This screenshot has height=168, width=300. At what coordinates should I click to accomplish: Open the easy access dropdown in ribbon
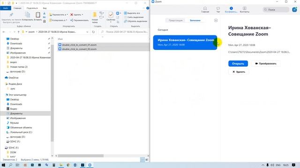click(102, 17)
